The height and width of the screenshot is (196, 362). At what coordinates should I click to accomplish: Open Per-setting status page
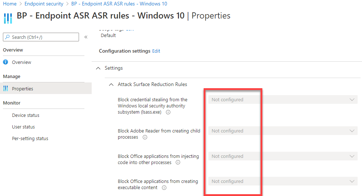(30, 138)
